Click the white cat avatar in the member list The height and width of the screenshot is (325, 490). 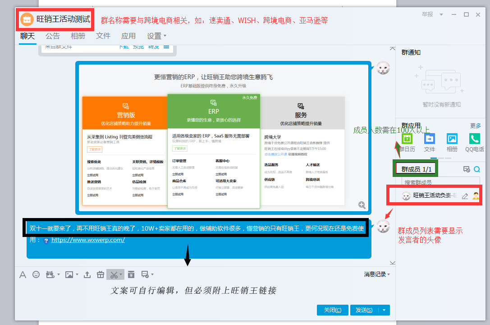406,196
